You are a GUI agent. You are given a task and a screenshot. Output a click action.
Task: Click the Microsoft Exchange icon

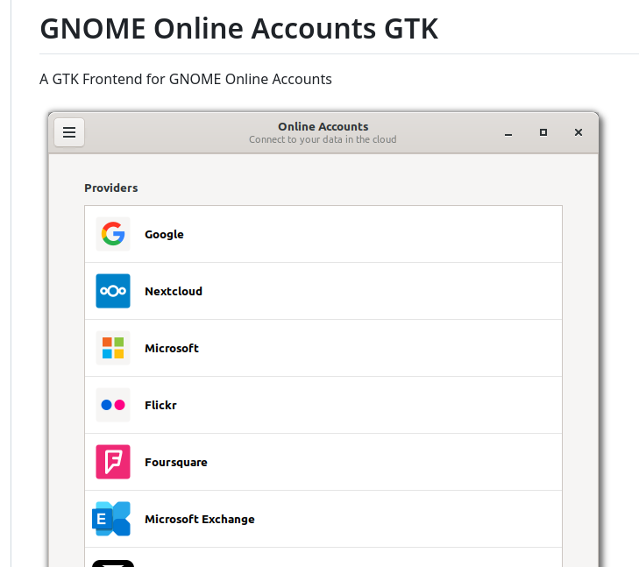click(x=112, y=519)
